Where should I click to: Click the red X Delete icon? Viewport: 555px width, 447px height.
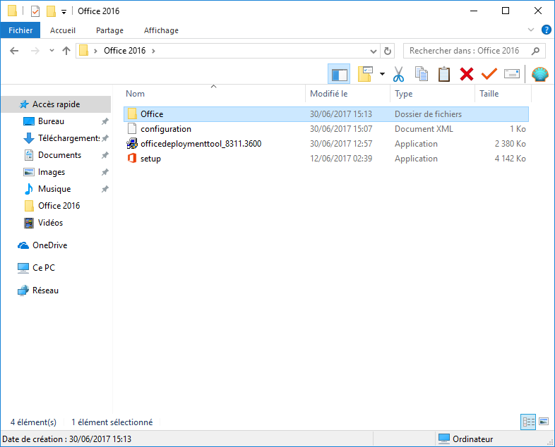pyautogui.click(x=467, y=74)
